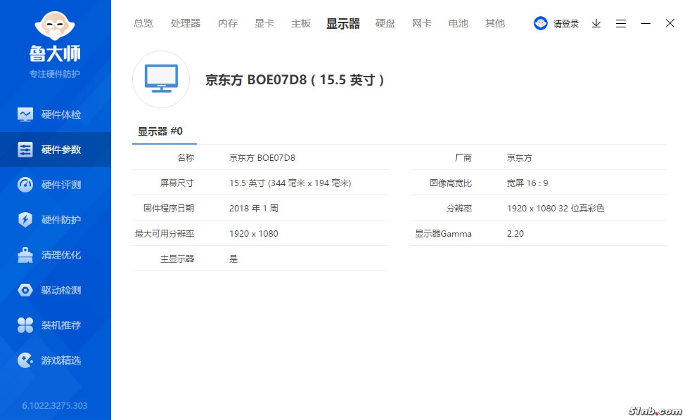Click the 鲁大师 logo at top left
This screenshot has width=687, height=420.
pos(55,39)
